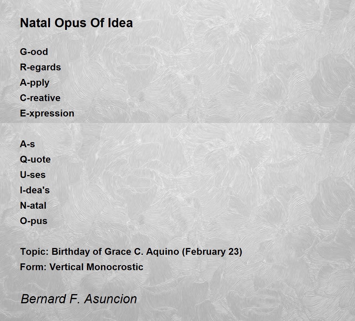Click the word A-pply

pos(35,83)
